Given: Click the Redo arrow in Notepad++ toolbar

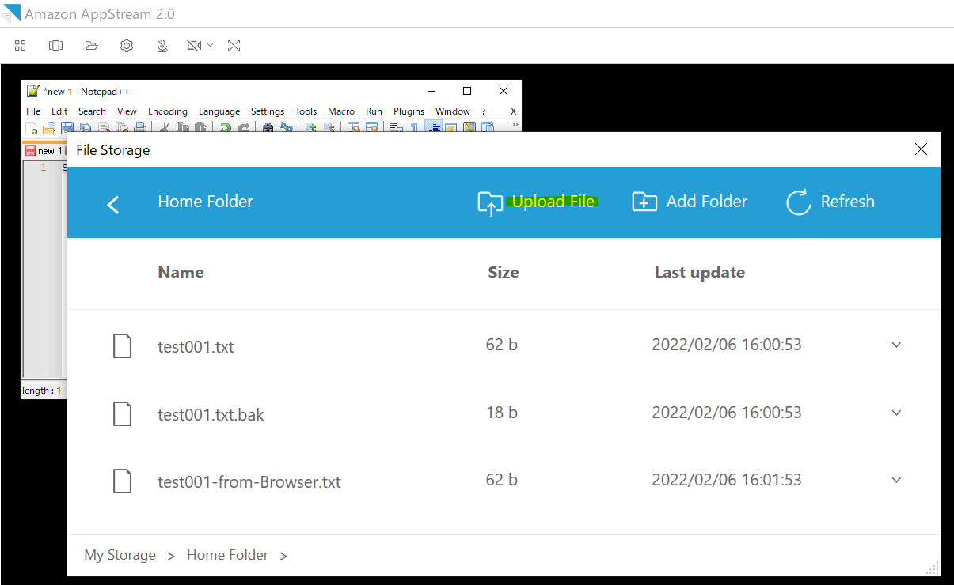Looking at the screenshot, I should [x=245, y=127].
